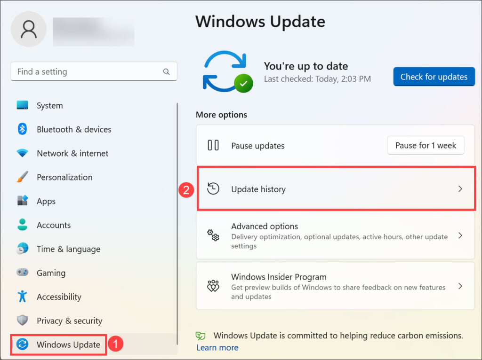482x360 pixels.
Task: Click the Network wifi icon
Action: [22, 153]
